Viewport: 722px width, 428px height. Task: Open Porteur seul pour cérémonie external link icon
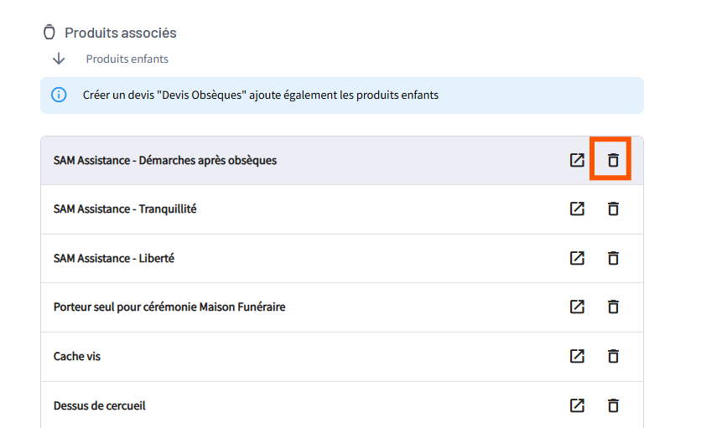577,307
